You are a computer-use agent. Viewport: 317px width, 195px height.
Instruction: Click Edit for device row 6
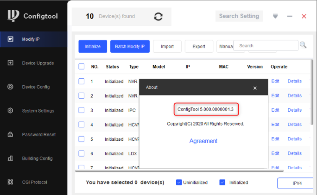pyautogui.click(x=275, y=153)
